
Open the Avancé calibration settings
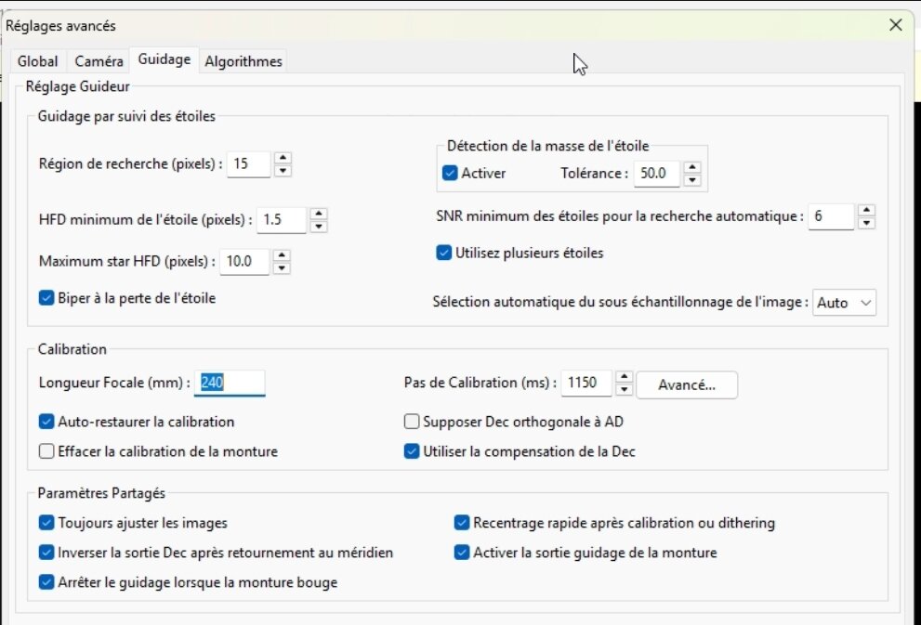[x=687, y=384]
